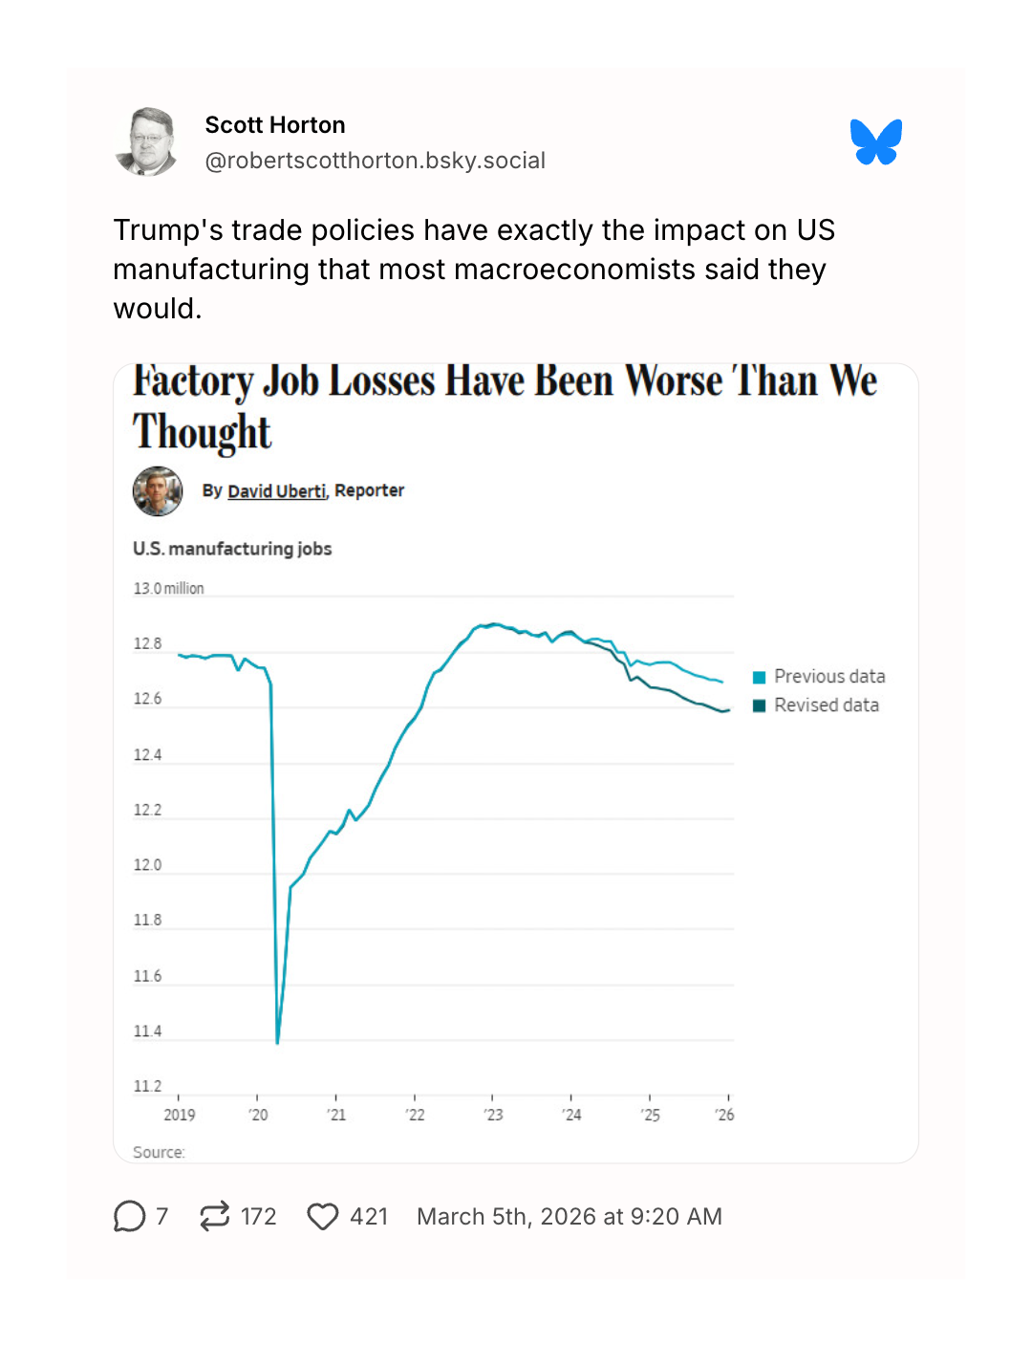Click the repost arrows icon

(215, 1216)
